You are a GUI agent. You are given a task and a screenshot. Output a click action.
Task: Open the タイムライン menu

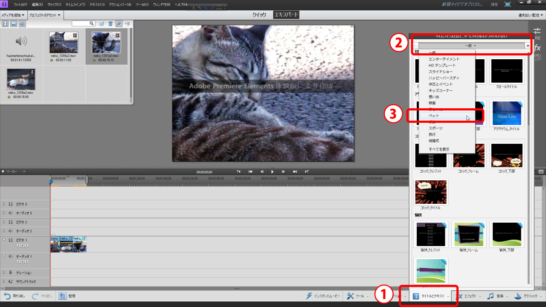point(75,4)
